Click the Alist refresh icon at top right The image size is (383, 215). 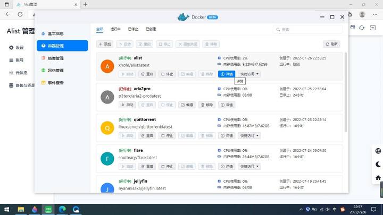point(362,28)
